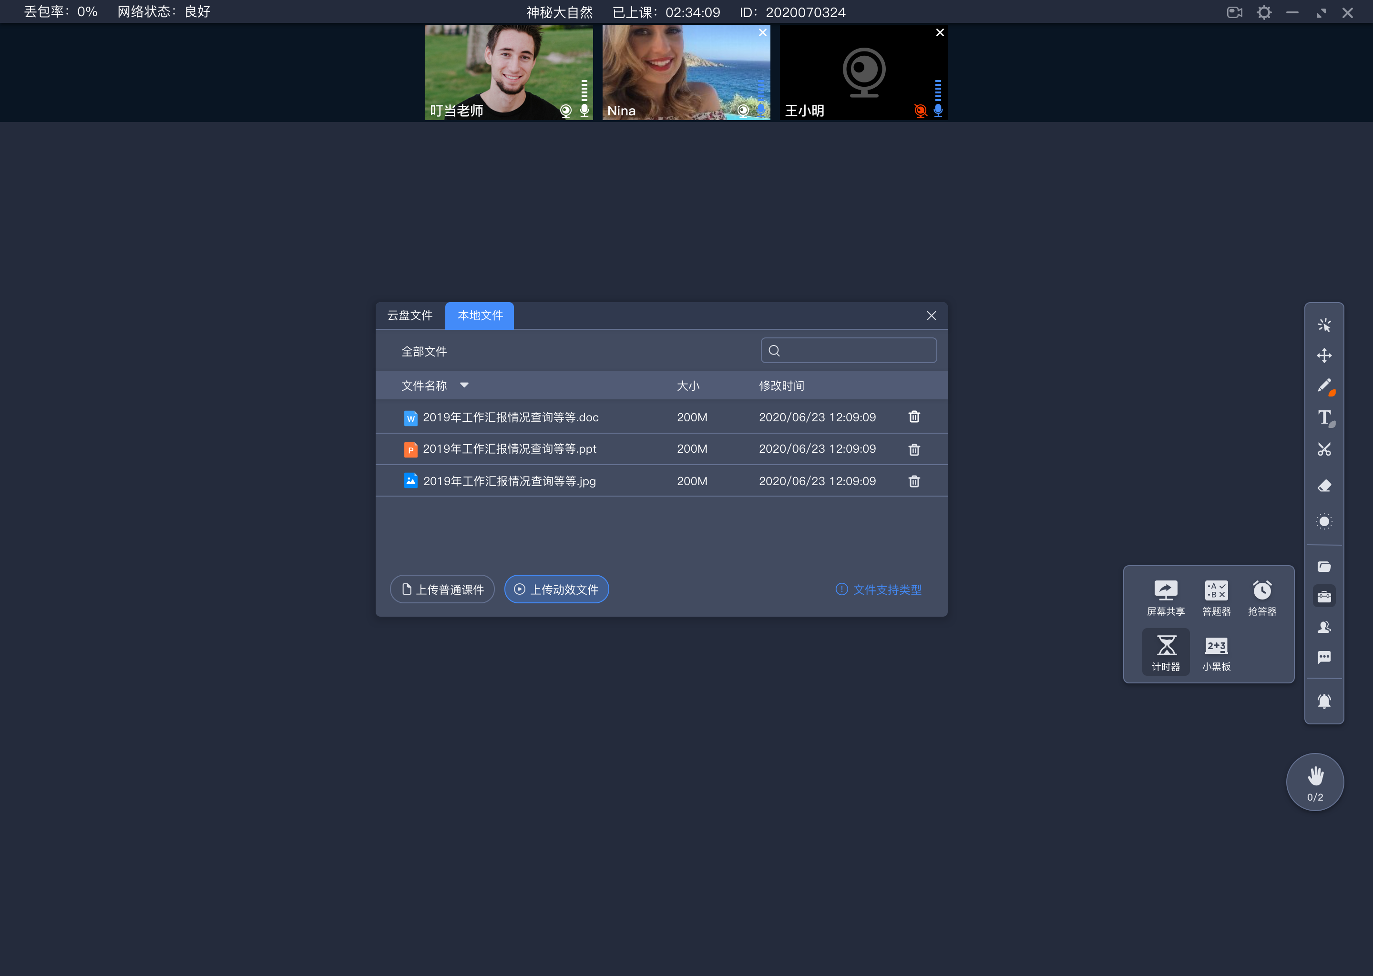Switch to 云盘文件 tab

[x=411, y=315]
